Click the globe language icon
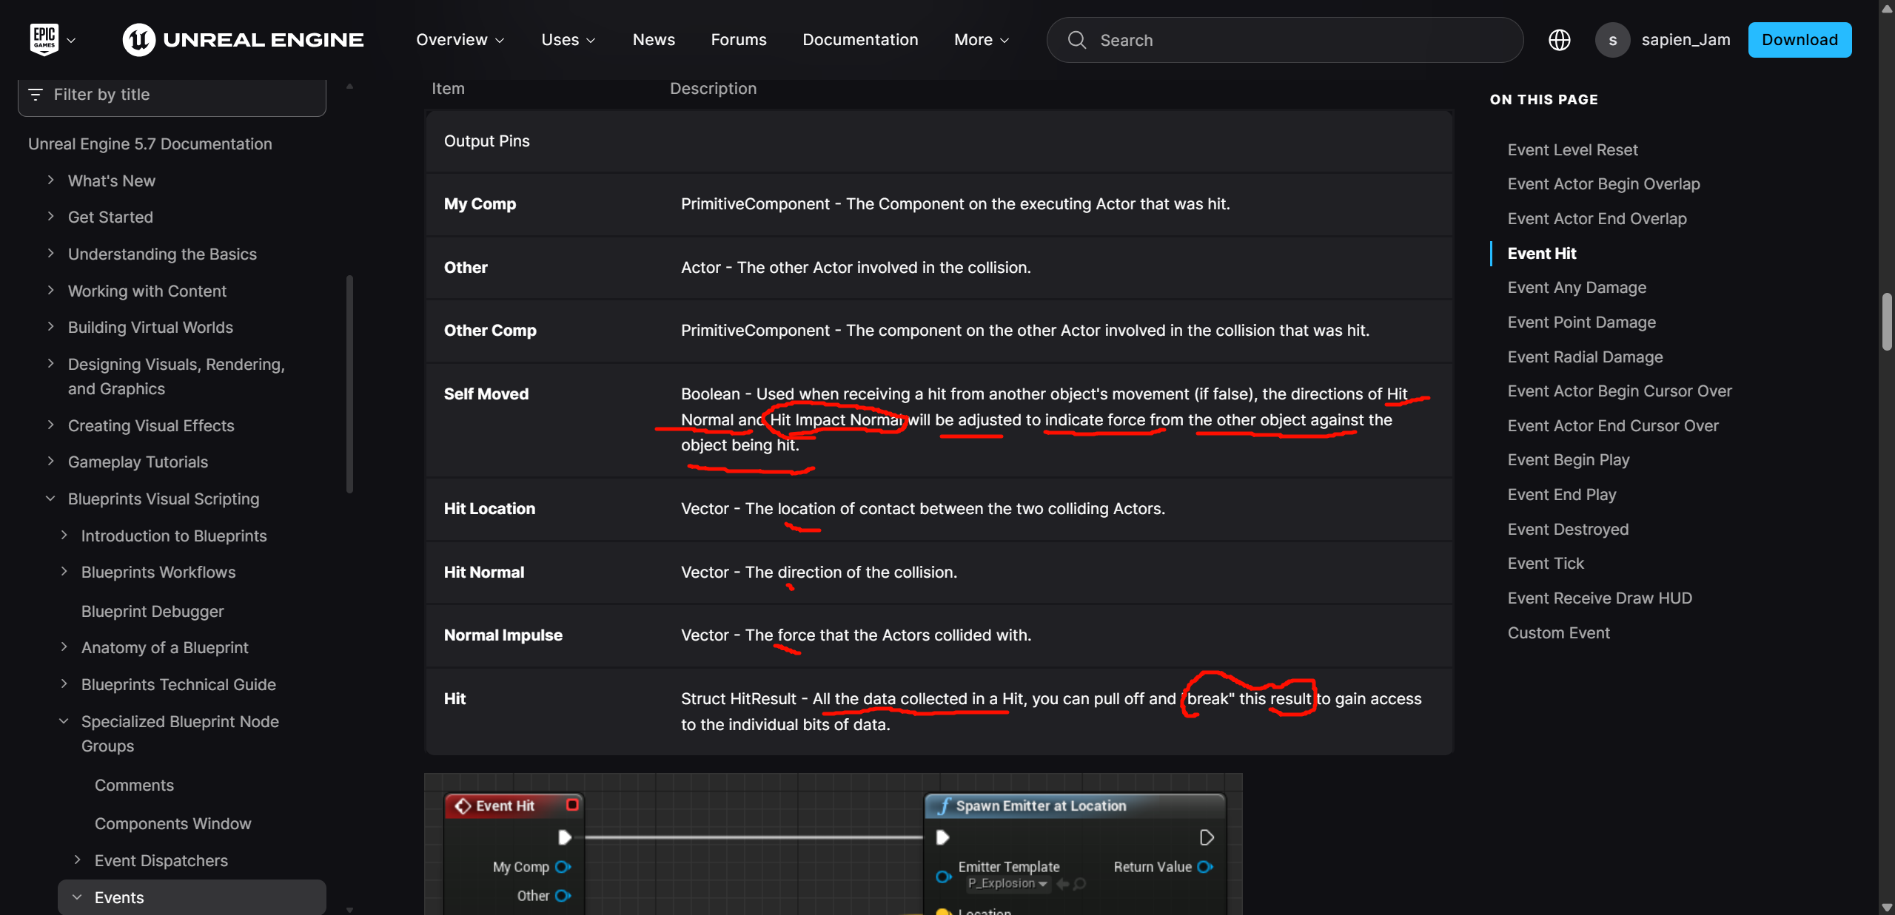The width and height of the screenshot is (1895, 915). point(1559,40)
